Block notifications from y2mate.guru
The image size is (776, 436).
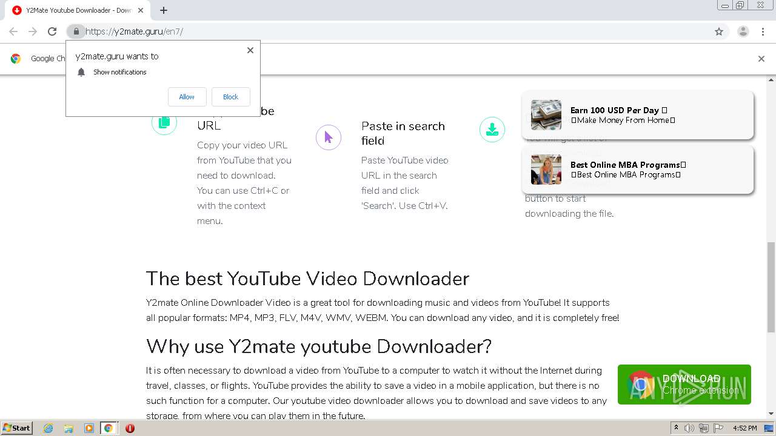pos(230,97)
